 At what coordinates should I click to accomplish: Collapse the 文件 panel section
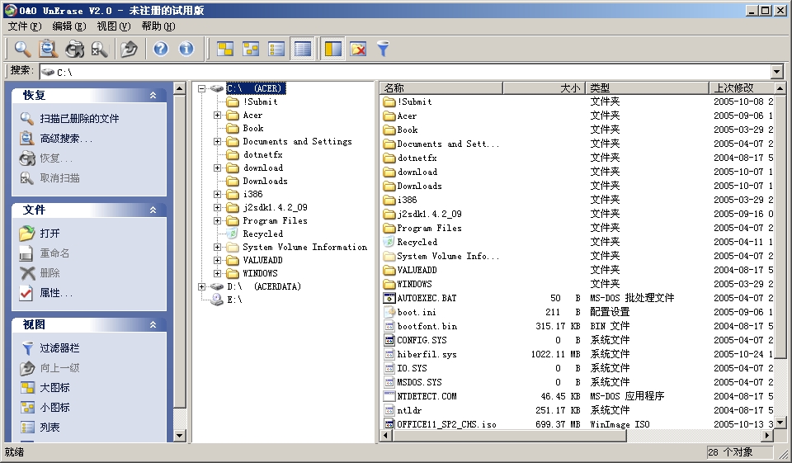[x=153, y=210]
